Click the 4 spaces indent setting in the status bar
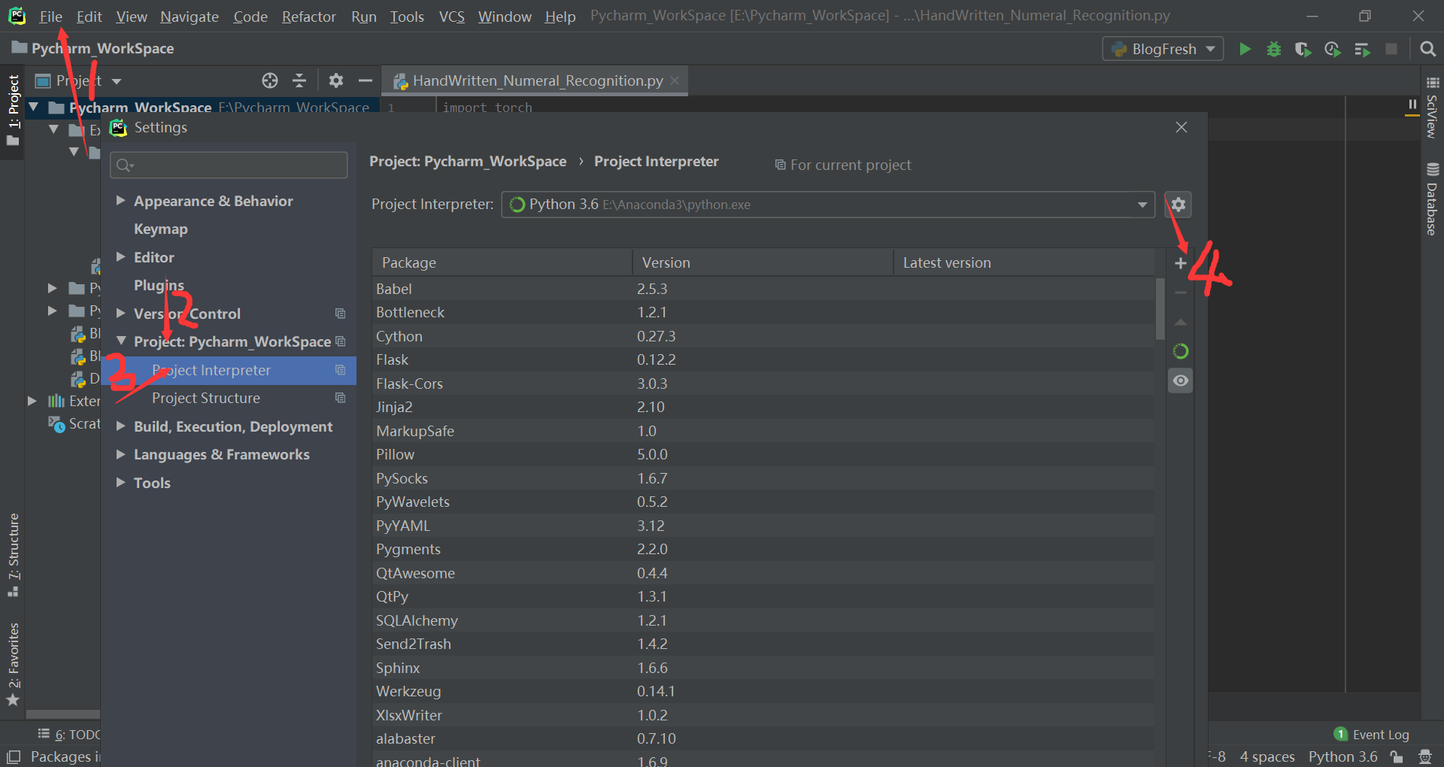This screenshot has width=1444, height=767. [1267, 757]
